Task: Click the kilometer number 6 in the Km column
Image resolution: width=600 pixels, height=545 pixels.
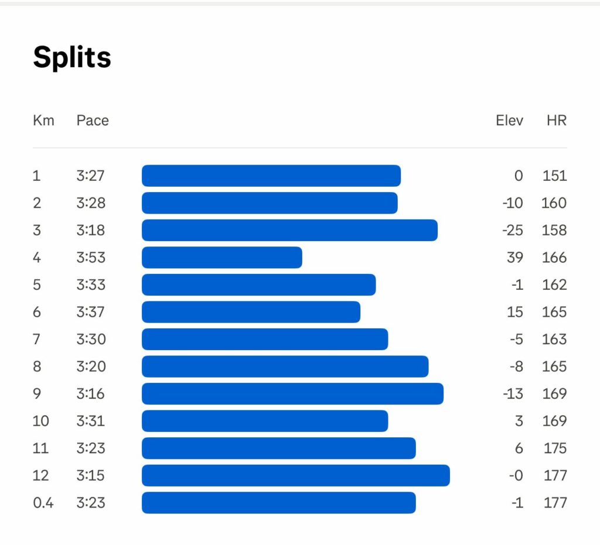Action: (x=37, y=312)
